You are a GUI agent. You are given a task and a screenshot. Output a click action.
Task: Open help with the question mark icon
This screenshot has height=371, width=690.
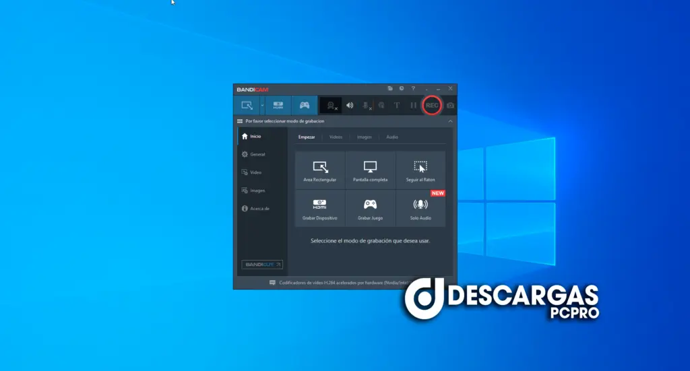click(x=413, y=88)
